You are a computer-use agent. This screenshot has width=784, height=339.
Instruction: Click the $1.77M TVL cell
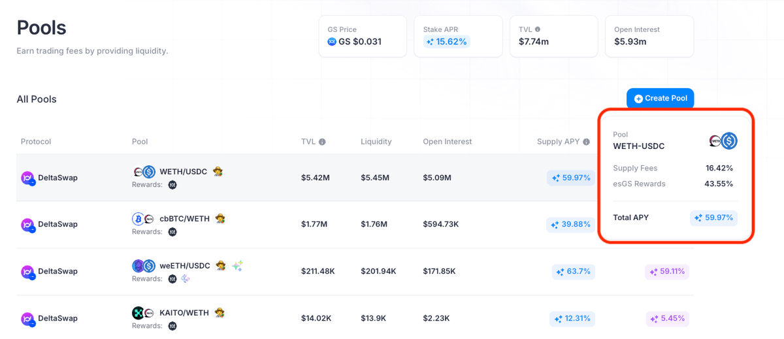(314, 225)
